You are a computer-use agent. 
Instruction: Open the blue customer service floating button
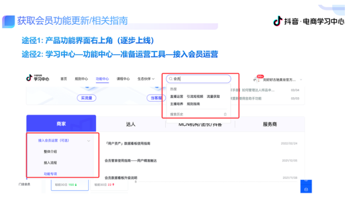point(306,186)
